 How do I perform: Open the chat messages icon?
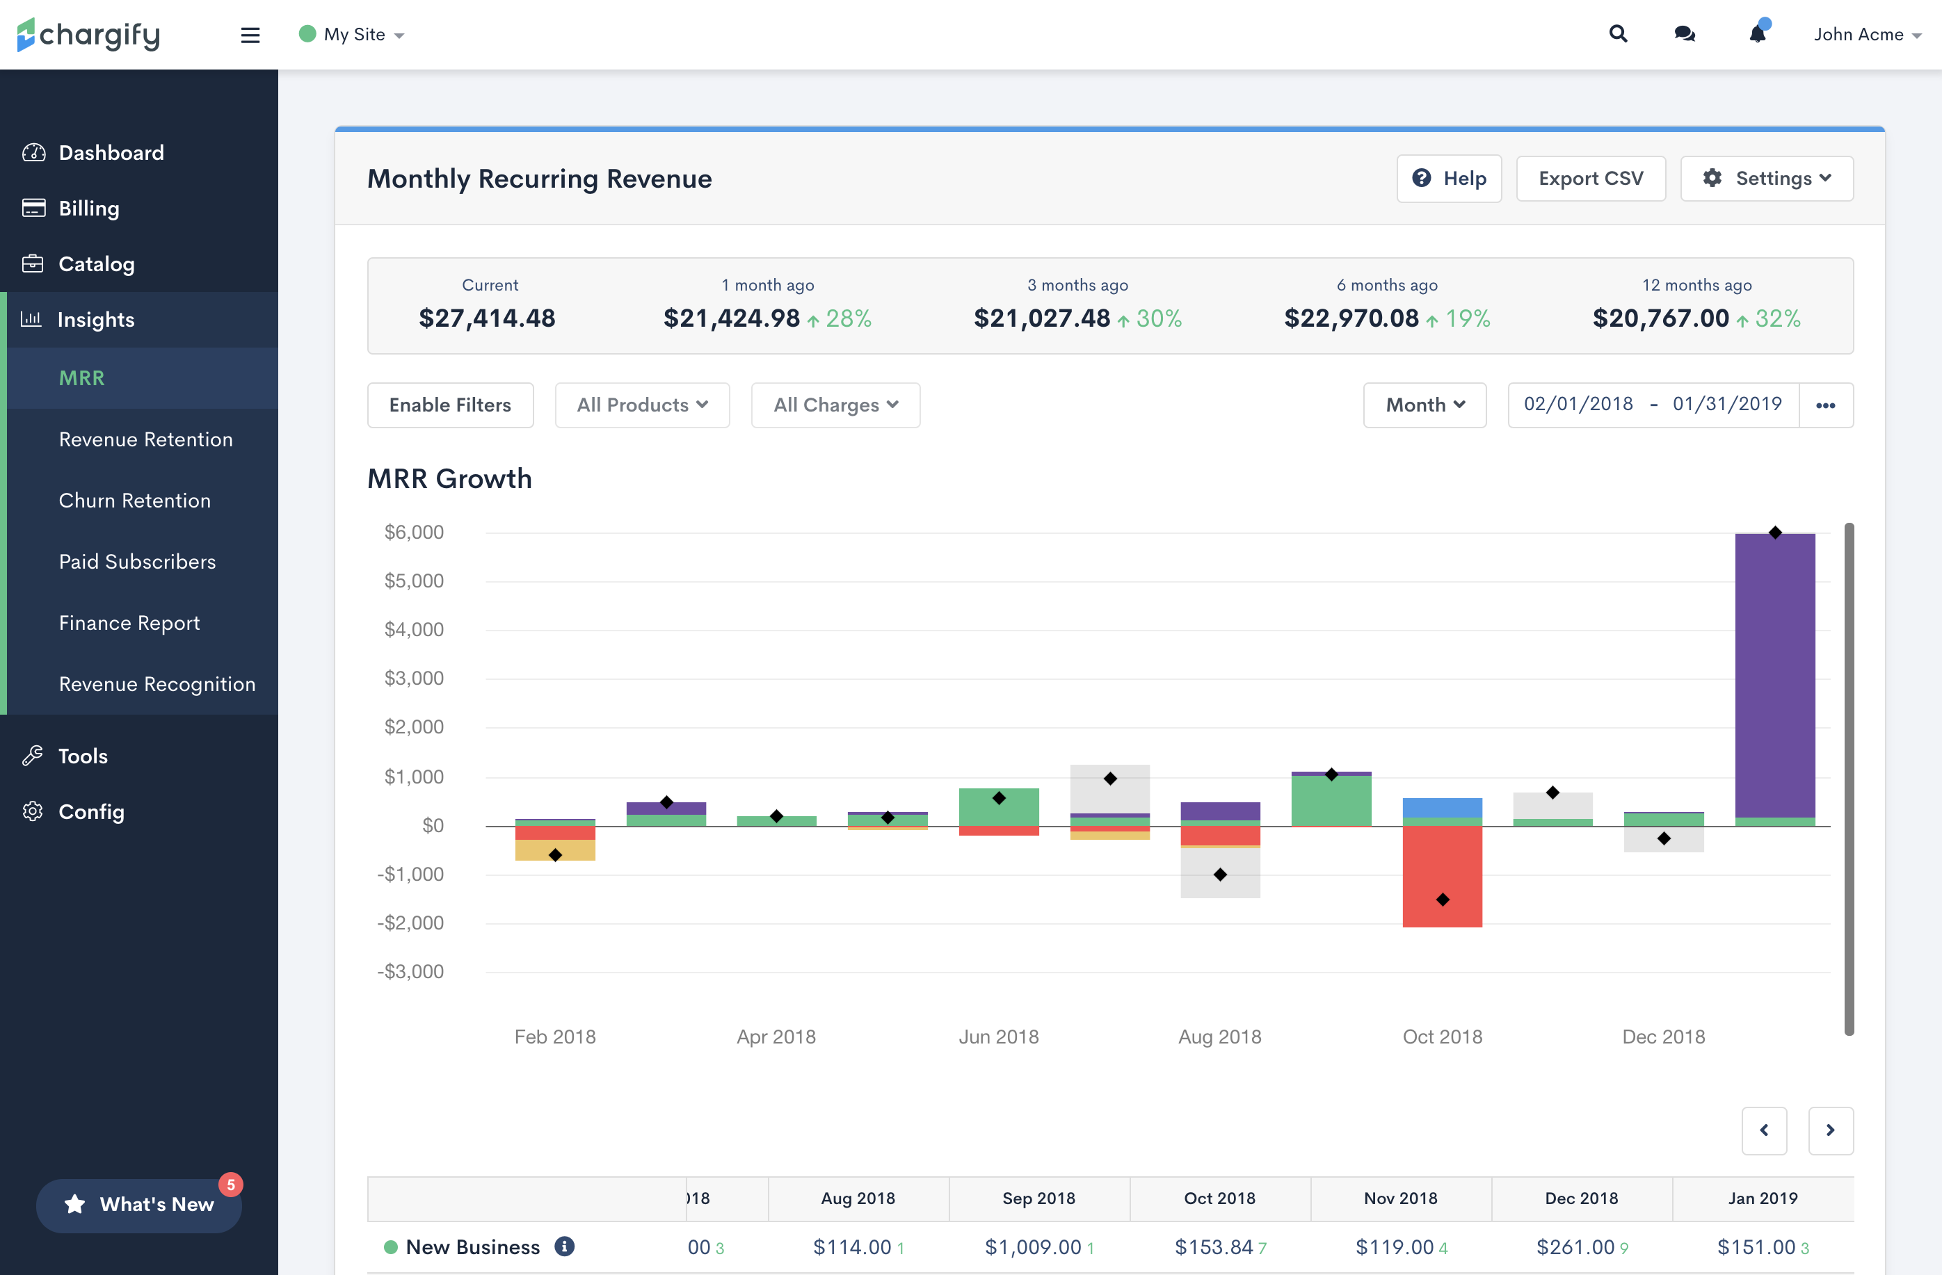tap(1684, 34)
